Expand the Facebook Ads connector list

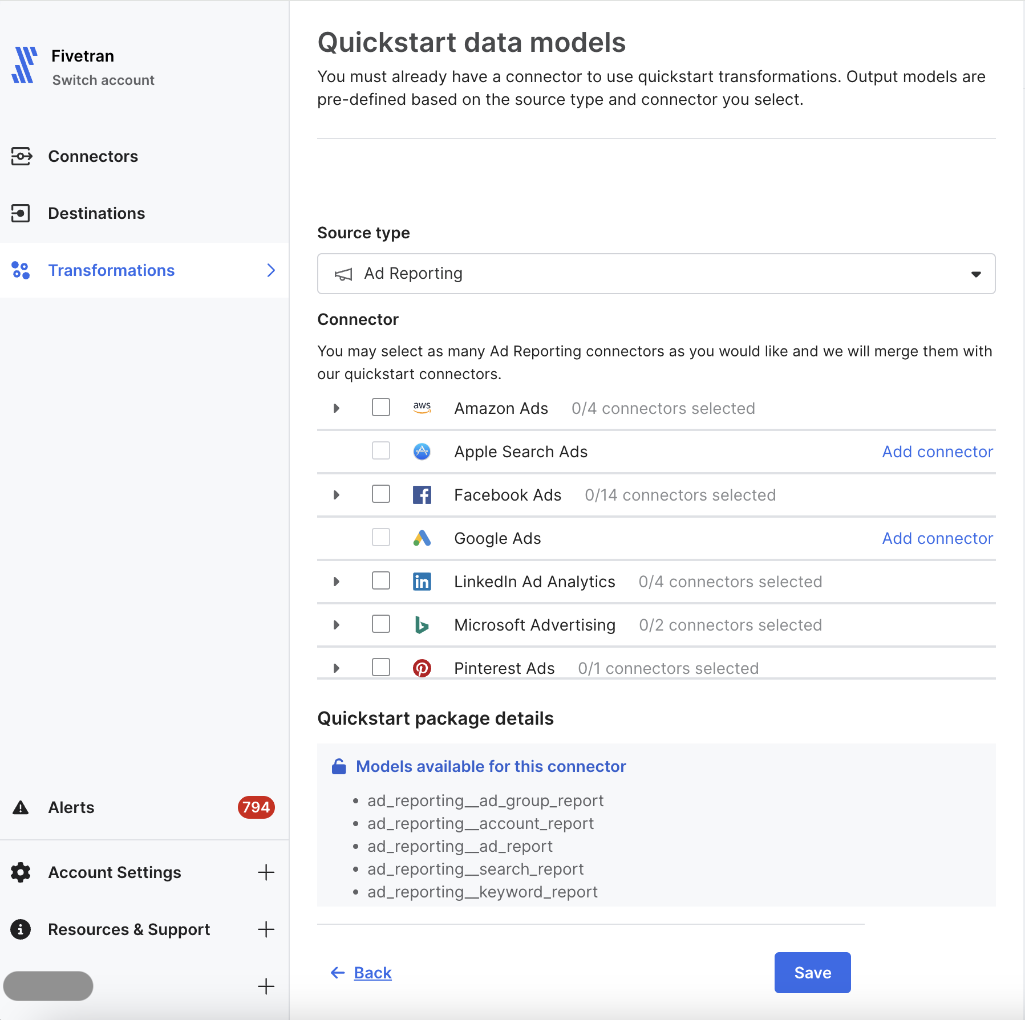(x=337, y=495)
